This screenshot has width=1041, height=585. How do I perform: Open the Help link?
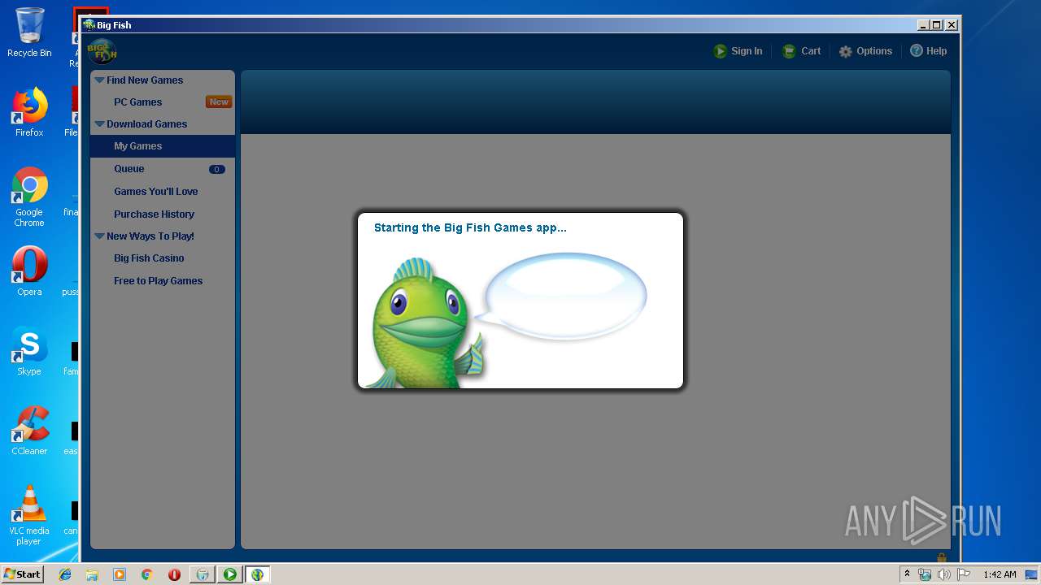(936, 51)
